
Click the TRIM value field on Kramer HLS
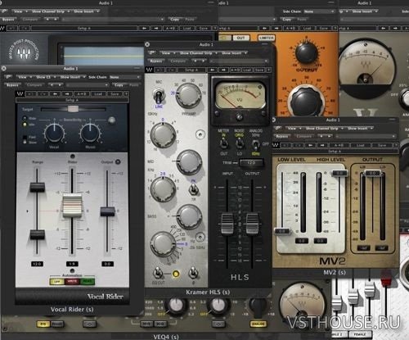pyautogui.click(x=251, y=163)
